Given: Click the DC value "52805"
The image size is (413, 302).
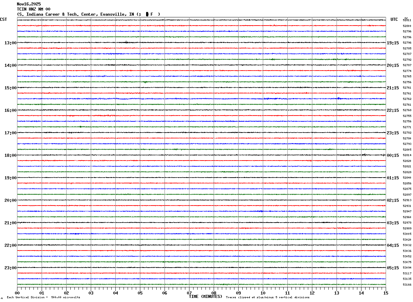Looking at the screenshot, I should [407, 150].
